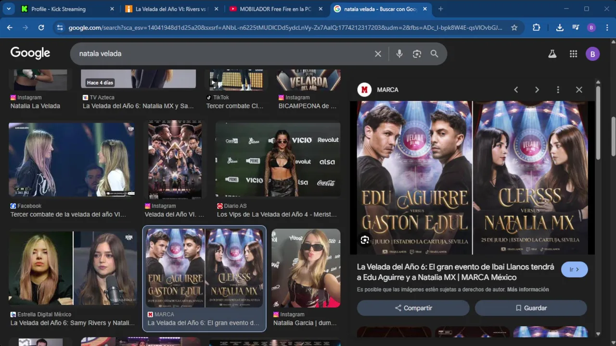Search inside image with the Lens icon
Screen dimensions: 616x346
(x=365, y=240)
